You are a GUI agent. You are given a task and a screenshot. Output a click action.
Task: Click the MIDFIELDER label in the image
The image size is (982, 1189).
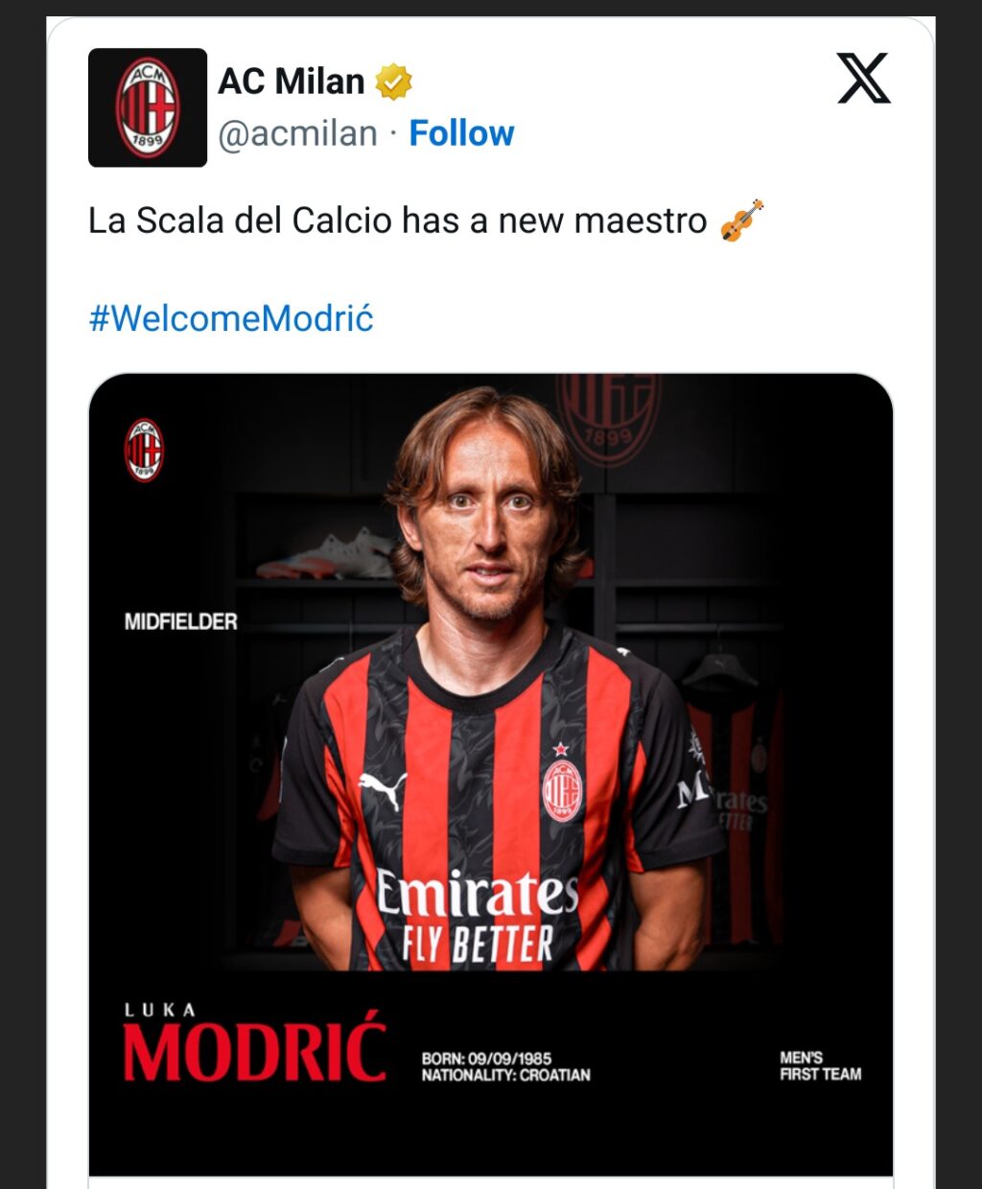coord(180,622)
